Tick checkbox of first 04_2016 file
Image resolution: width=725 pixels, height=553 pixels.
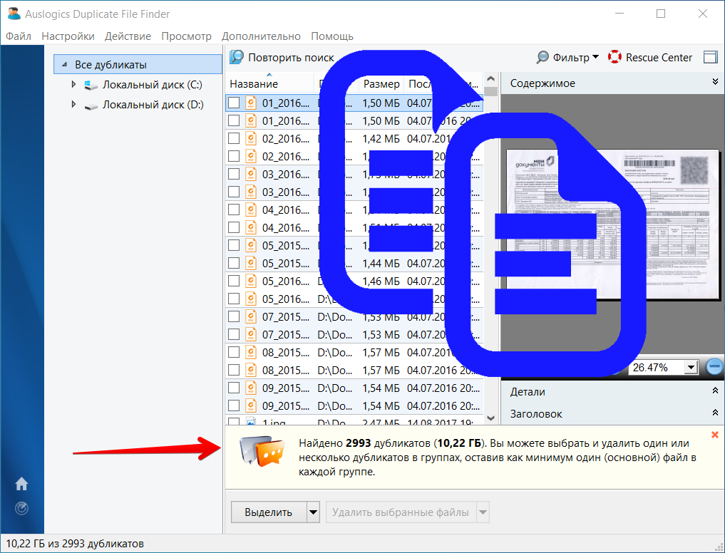234,210
